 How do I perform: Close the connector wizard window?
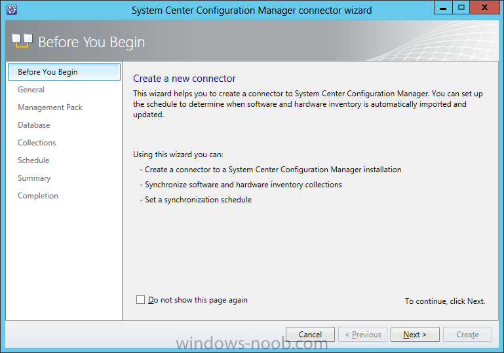point(484,7)
